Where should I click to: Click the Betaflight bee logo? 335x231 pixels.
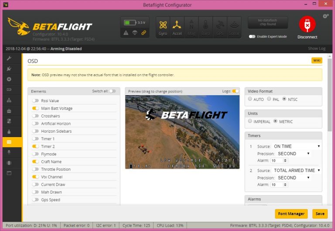tap(19, 27)
